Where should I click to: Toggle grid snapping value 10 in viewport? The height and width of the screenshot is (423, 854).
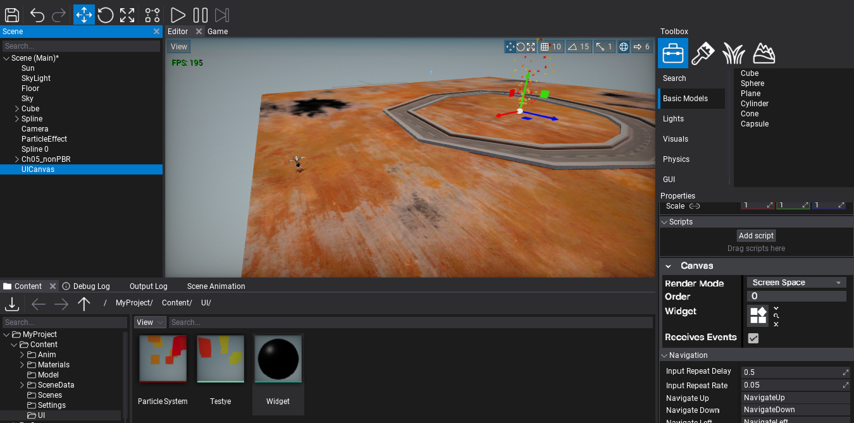(550, 46)
